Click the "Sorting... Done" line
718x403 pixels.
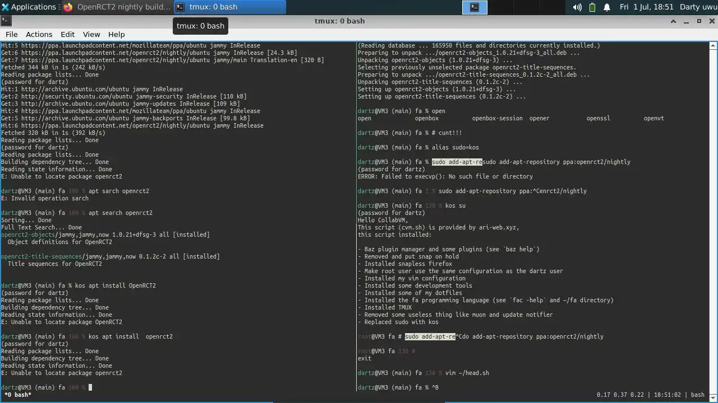(x=26, y=220)
